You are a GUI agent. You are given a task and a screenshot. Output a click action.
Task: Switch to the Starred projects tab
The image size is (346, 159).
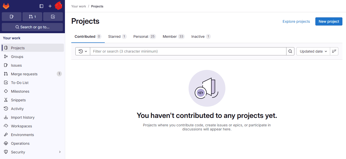[115, 36]
